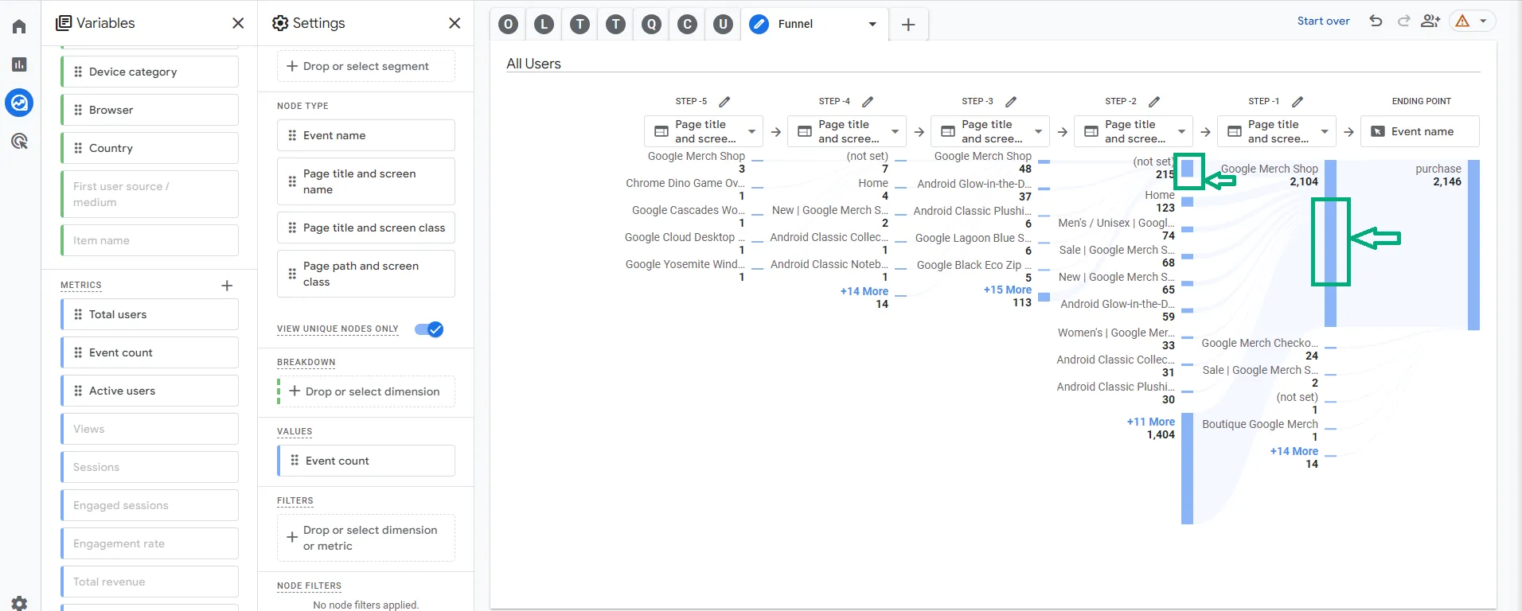The image size is (1522, 611).
Task: Add a new metric with plus icon
Action: (227, 285)
